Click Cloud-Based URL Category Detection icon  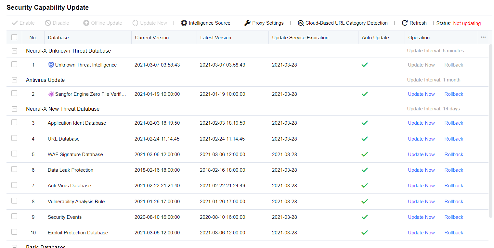[301, 23]
